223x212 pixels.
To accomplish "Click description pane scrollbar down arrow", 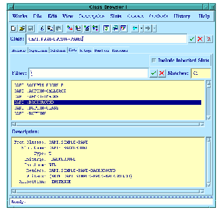I will tap(209, 185).
